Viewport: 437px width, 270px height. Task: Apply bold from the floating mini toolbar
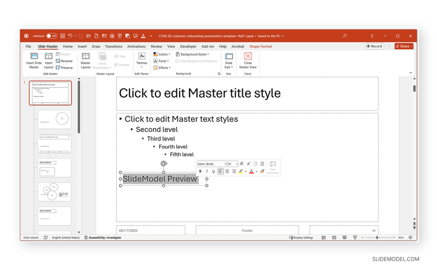click(x=200, y=172)
